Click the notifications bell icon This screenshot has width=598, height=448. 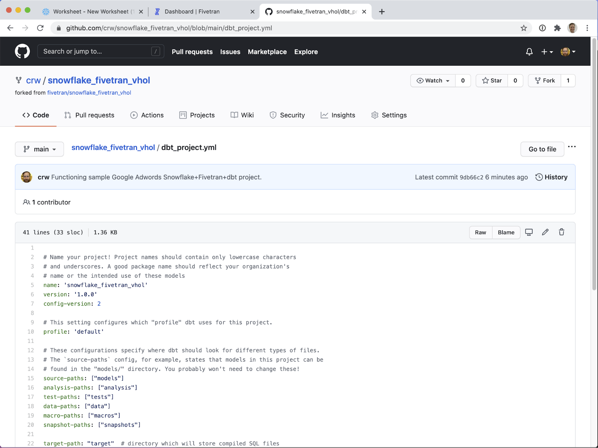coord(529,52)
